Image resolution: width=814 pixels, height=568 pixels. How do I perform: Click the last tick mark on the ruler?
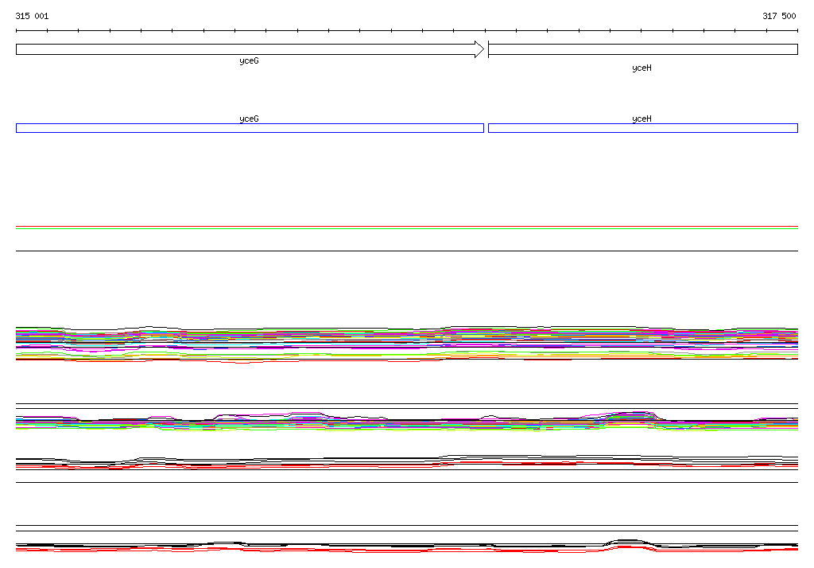797,31
